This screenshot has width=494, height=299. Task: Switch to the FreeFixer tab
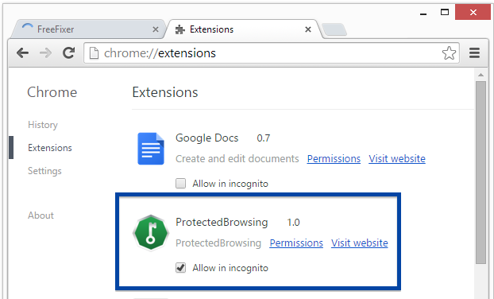click(87, 29)
